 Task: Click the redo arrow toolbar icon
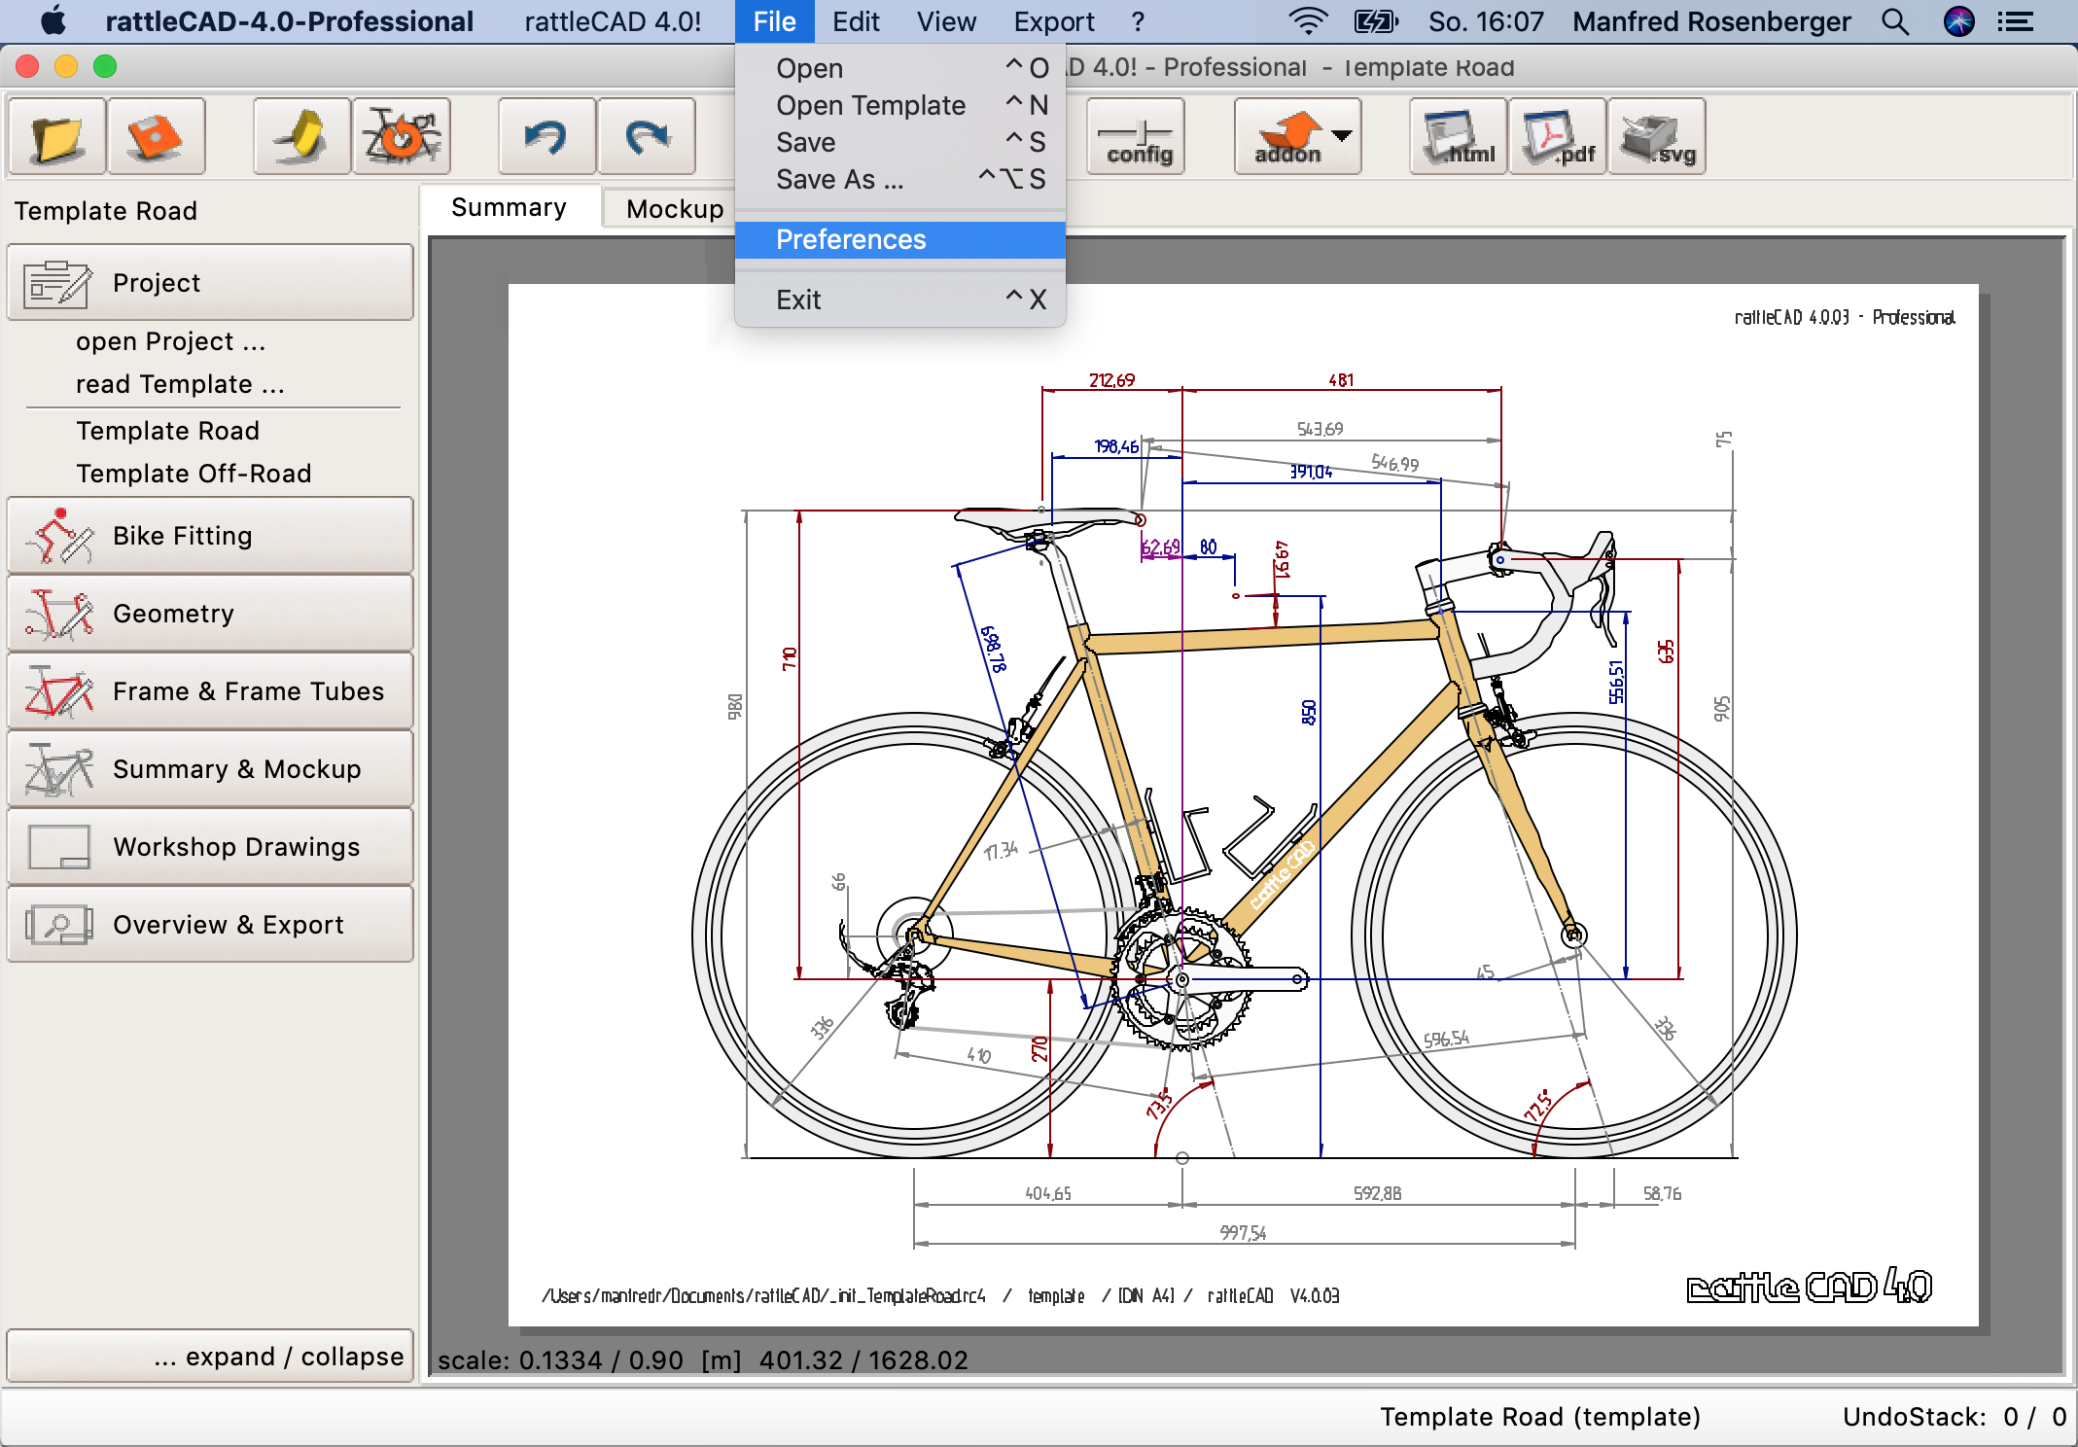647,136
